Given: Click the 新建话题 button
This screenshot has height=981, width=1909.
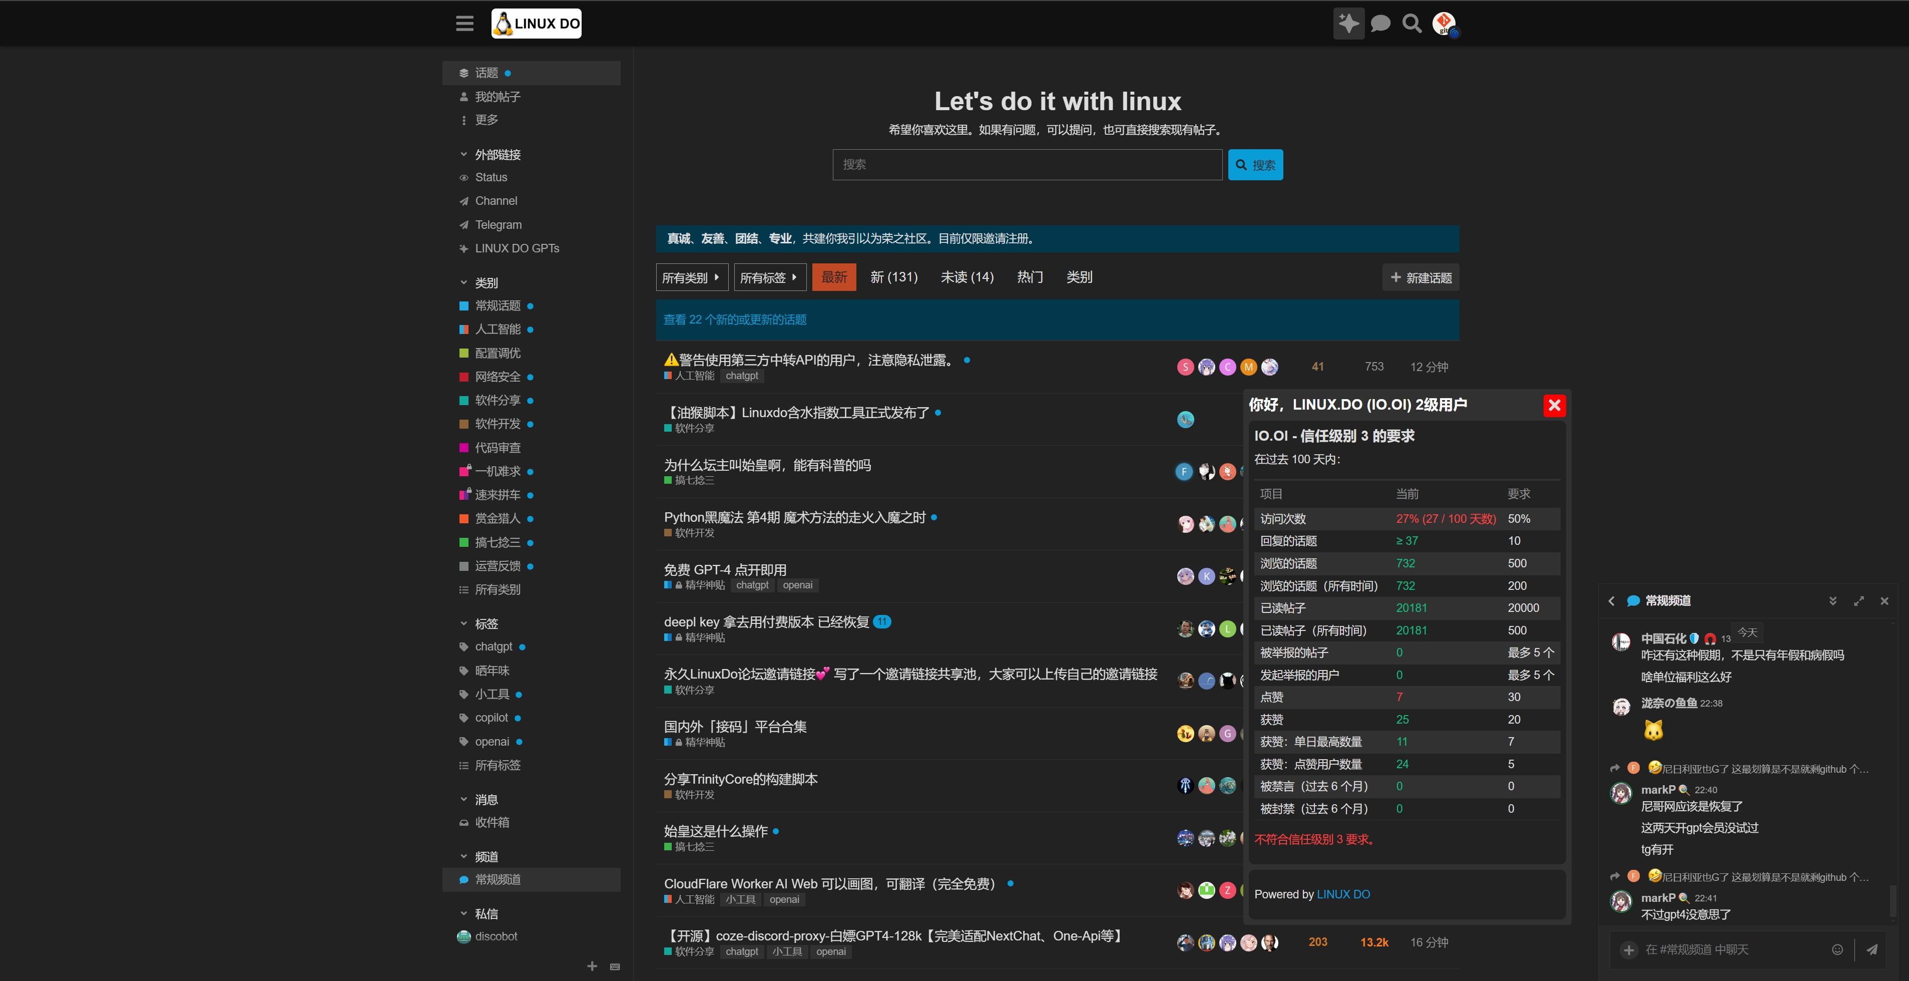Looking at the screenshot, I should 1420,277.
